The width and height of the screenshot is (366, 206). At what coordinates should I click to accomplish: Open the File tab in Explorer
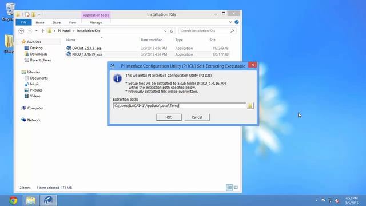(x=23, y=22)
